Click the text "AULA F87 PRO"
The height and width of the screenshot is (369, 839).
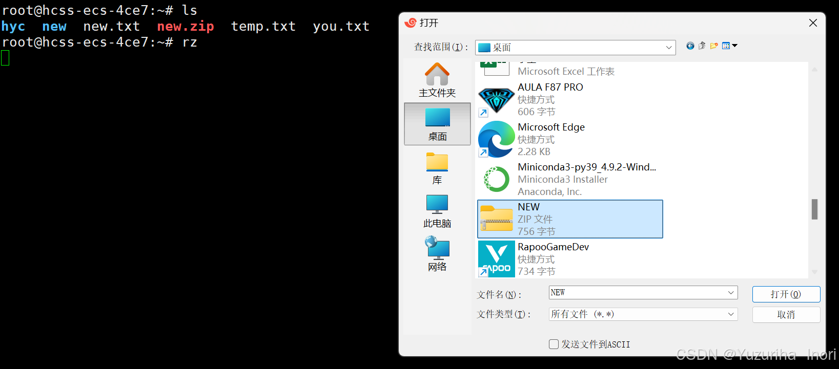(x=550, y=87)
